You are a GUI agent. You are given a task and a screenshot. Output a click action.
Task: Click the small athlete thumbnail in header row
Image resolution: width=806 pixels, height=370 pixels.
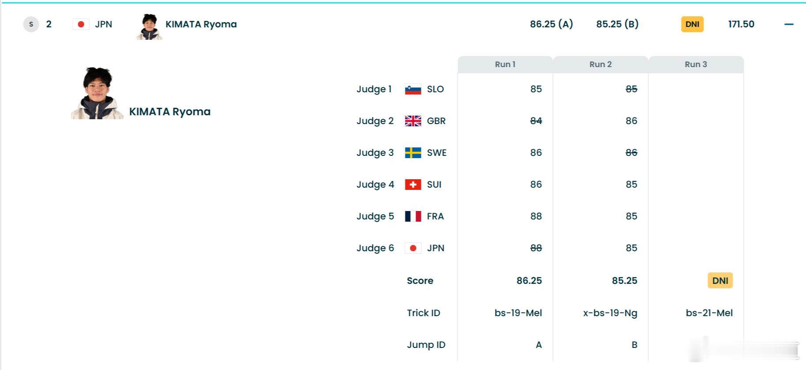coord(150,26)
